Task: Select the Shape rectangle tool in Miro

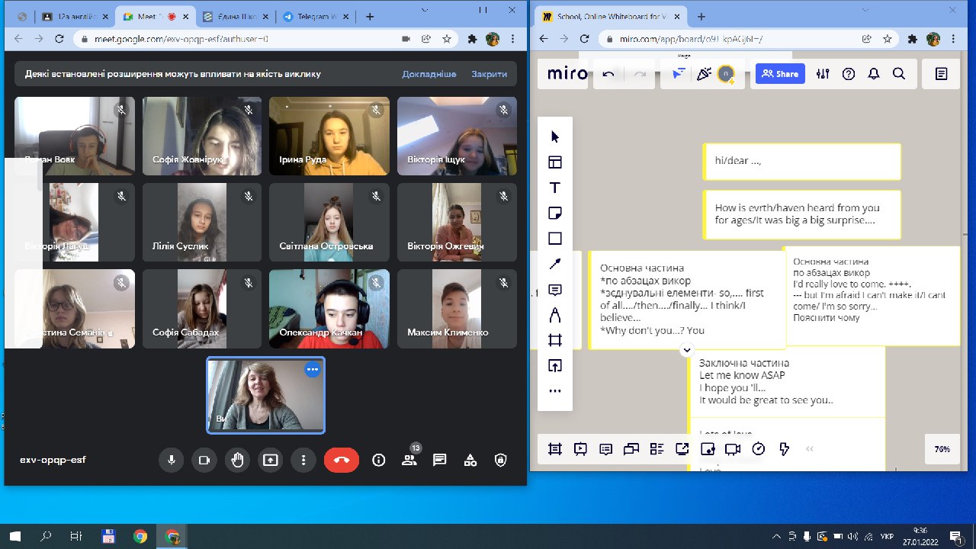Action: coord(555,239)
